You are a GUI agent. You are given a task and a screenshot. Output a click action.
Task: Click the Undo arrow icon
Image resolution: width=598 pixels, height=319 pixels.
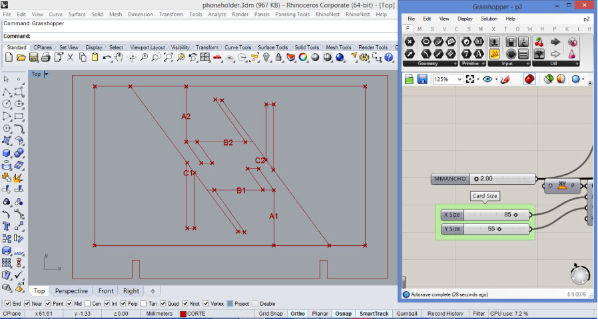[x=107, y=57]
